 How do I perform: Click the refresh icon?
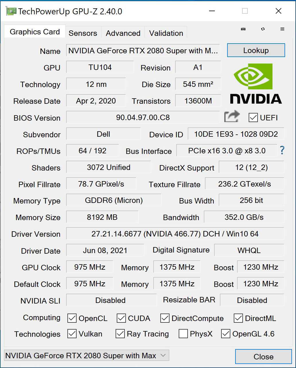click(263, 29)
